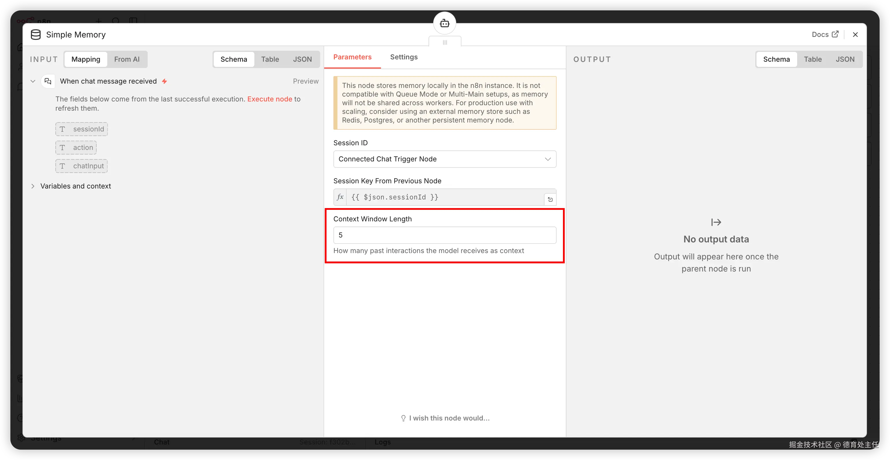The width and height of the screenshot is (890, 460).
Task: Click the Context Window Length input field
Action: (444, 235)
